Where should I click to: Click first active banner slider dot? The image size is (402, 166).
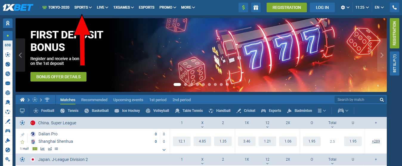[x=177, y=84]
